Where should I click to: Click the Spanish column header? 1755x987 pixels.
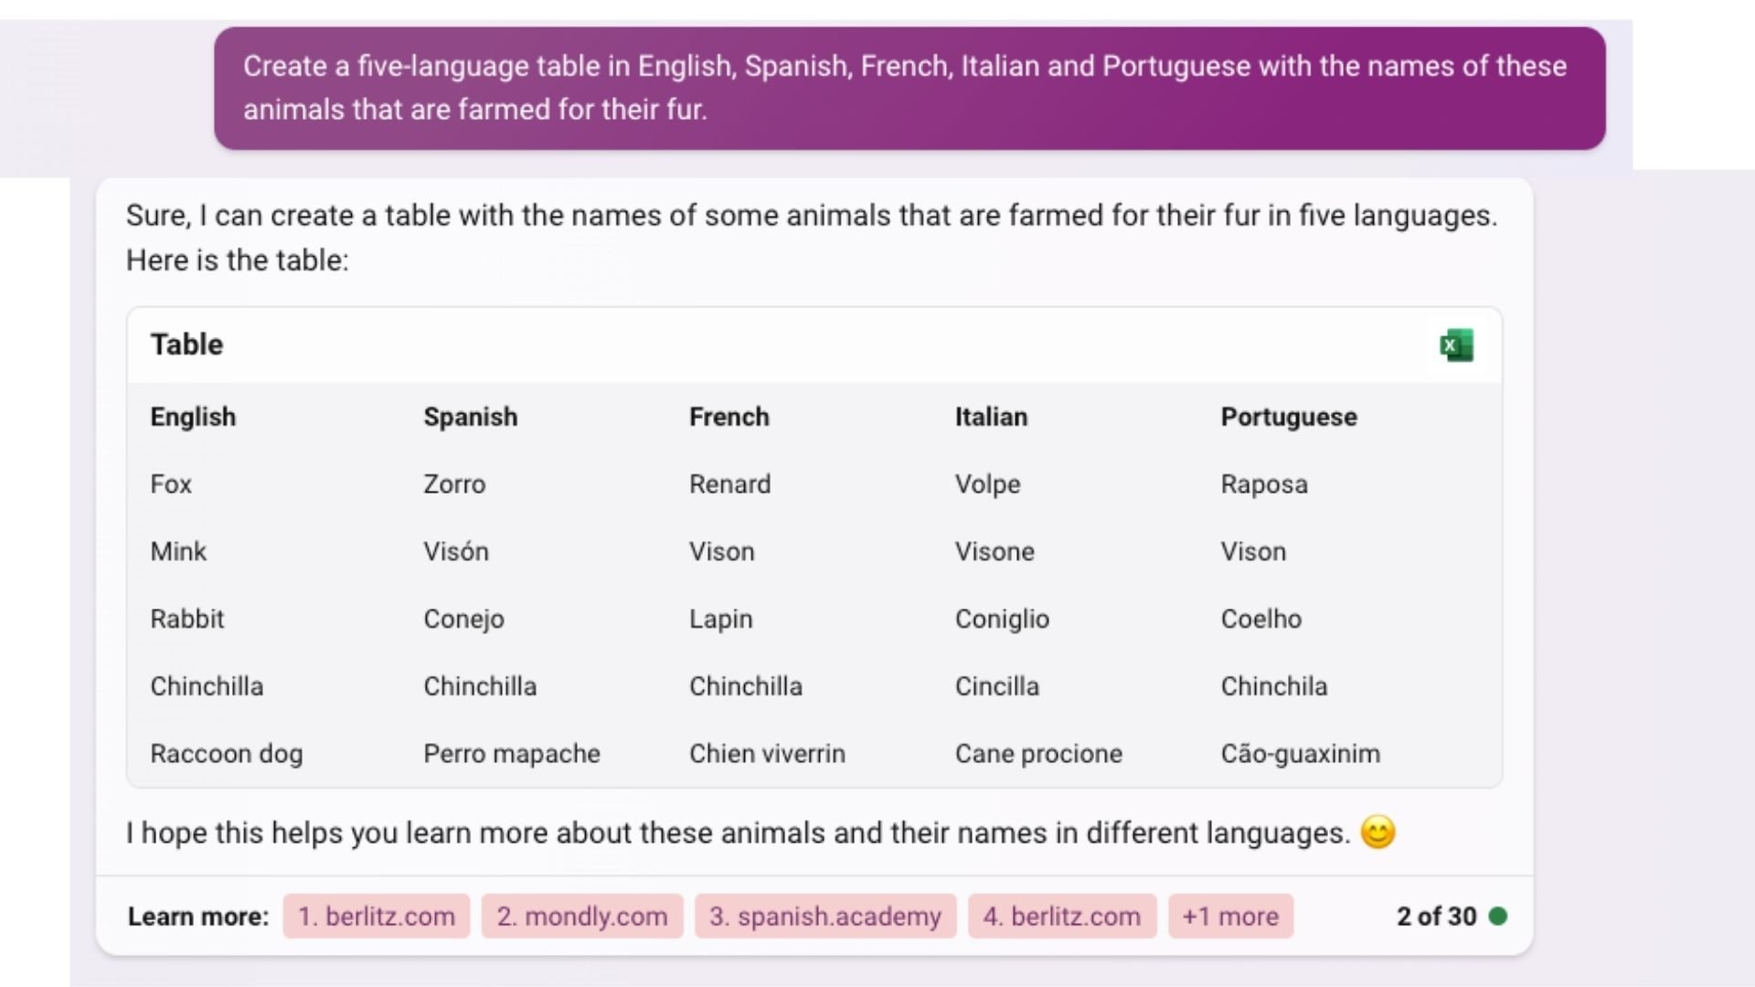click(x=471, y=417)
